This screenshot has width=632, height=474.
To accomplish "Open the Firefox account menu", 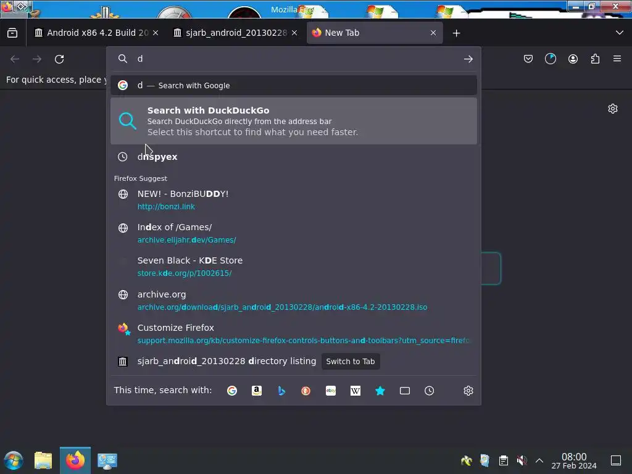I will (x=573, y=59).
